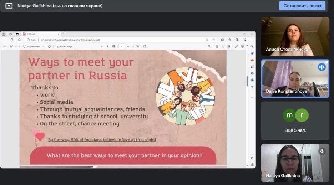Toggle the PDF table of contents sidebar
This screenshot has height=185, width=334.
[4, 46]
